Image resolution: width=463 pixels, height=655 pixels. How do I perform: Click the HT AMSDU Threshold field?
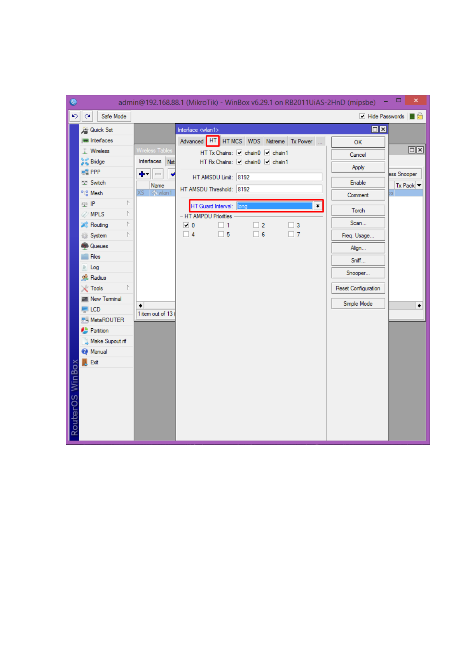tap(279, 189)
